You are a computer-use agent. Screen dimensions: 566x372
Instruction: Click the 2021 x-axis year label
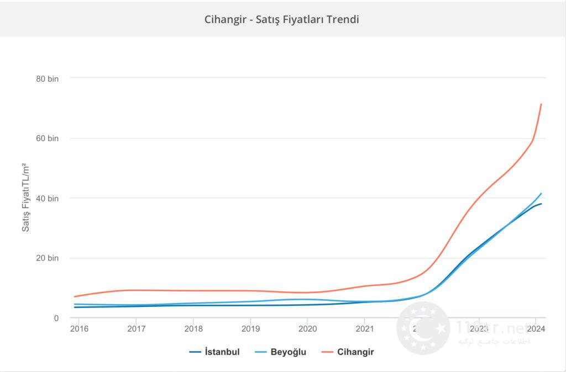(364, 328)
